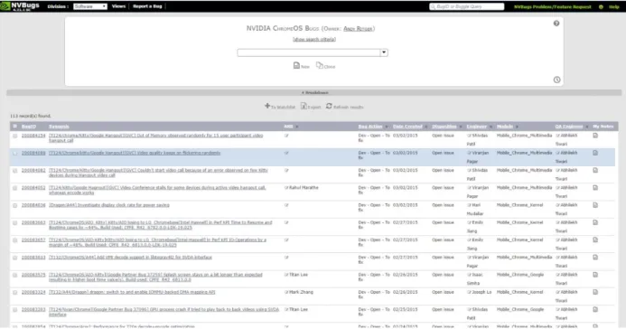Viewport: 626px width, 329px height.
Task: Check the box for bug 200084089
Action: pyautogui.click(x=14, y=153)
